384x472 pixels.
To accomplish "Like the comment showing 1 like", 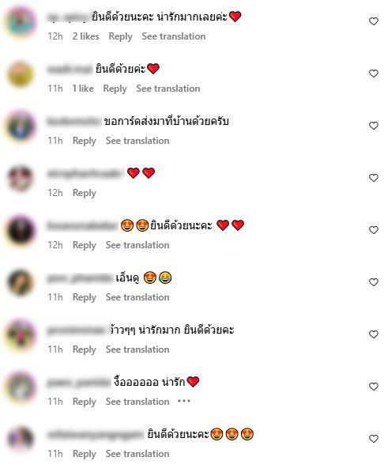I will (374, 74).
